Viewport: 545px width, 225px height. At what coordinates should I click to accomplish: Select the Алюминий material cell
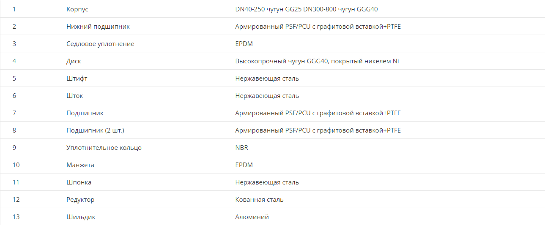(x=252, y=217)
